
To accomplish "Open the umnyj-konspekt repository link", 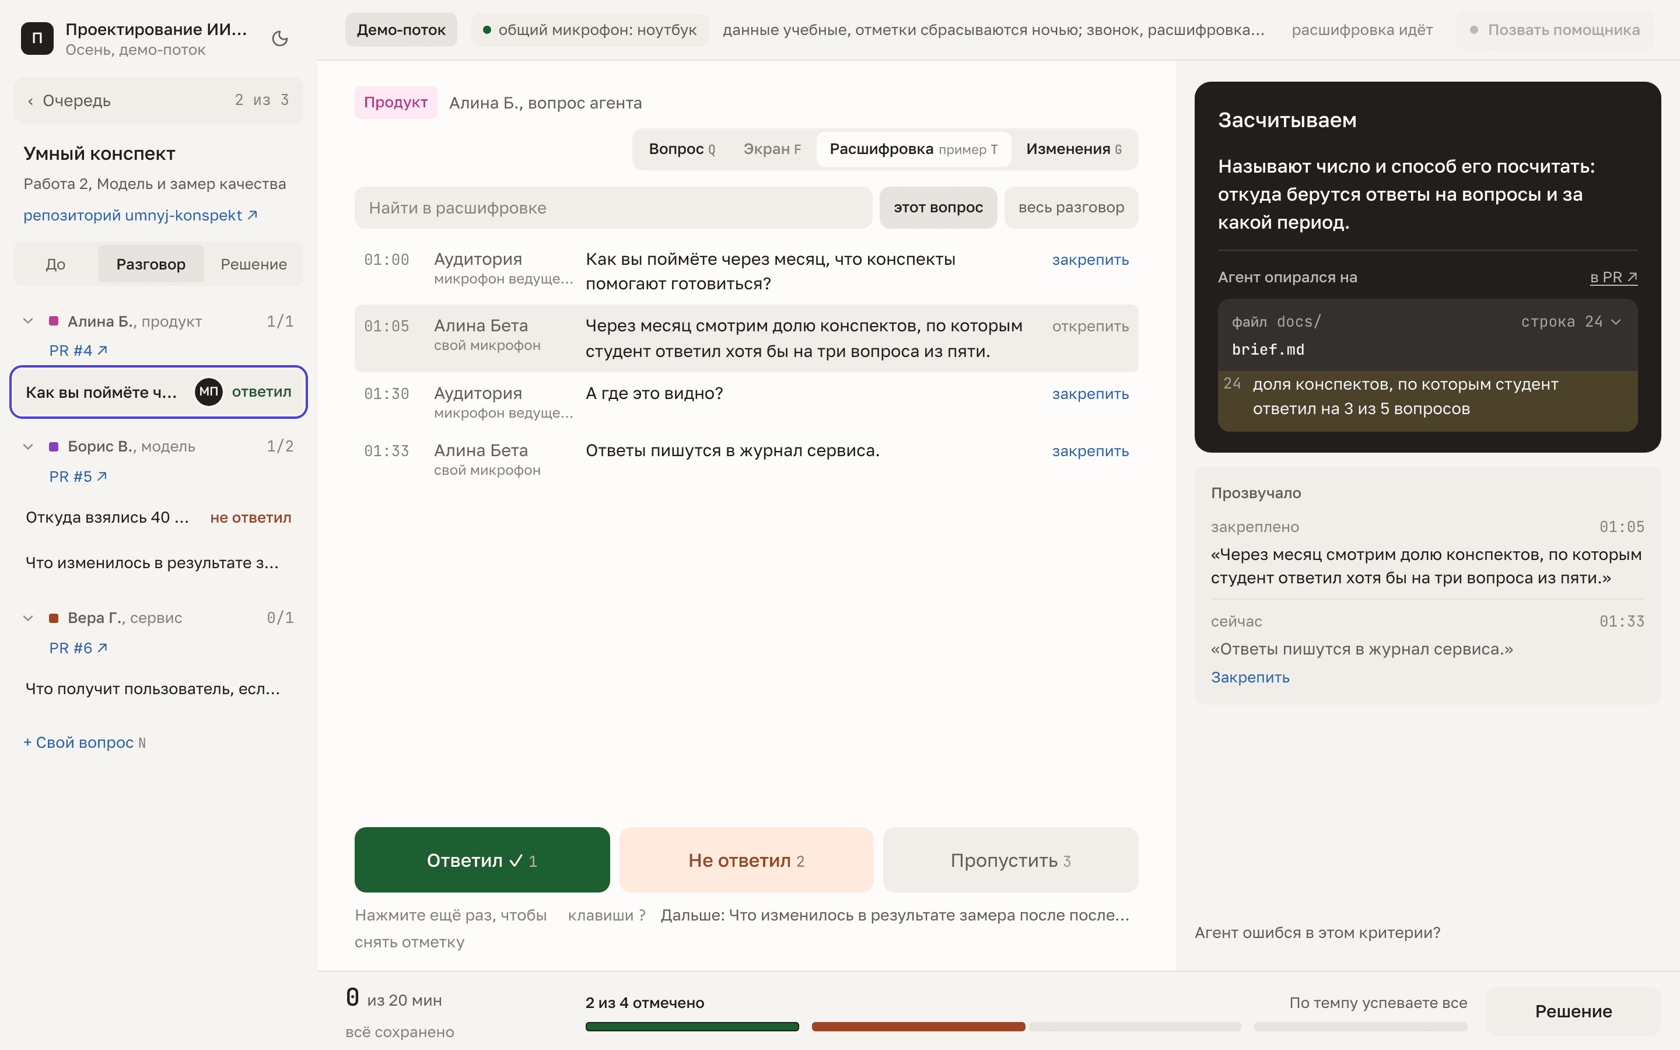I will (x=140, y=215).
